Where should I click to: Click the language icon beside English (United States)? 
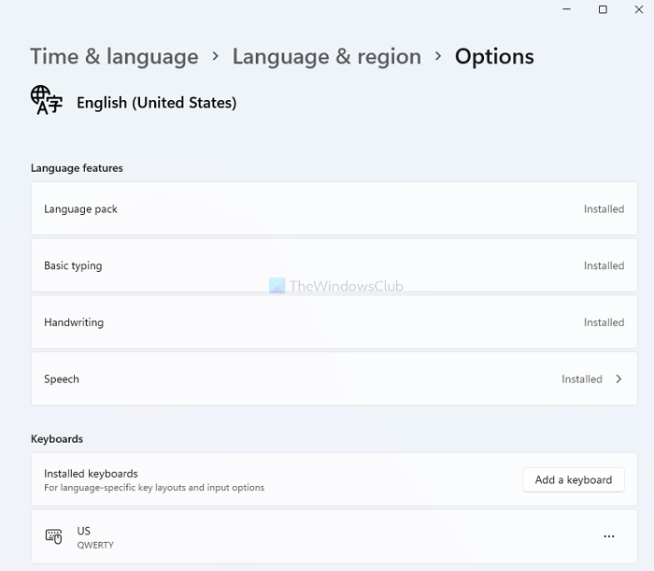point(46,100)
